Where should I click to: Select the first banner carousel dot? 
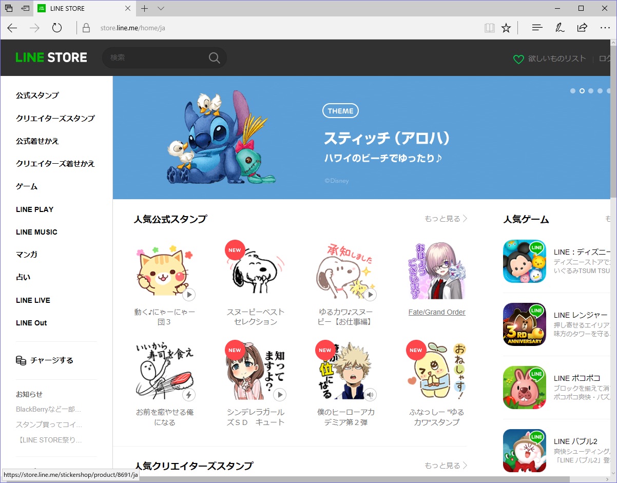click(573, 91)
